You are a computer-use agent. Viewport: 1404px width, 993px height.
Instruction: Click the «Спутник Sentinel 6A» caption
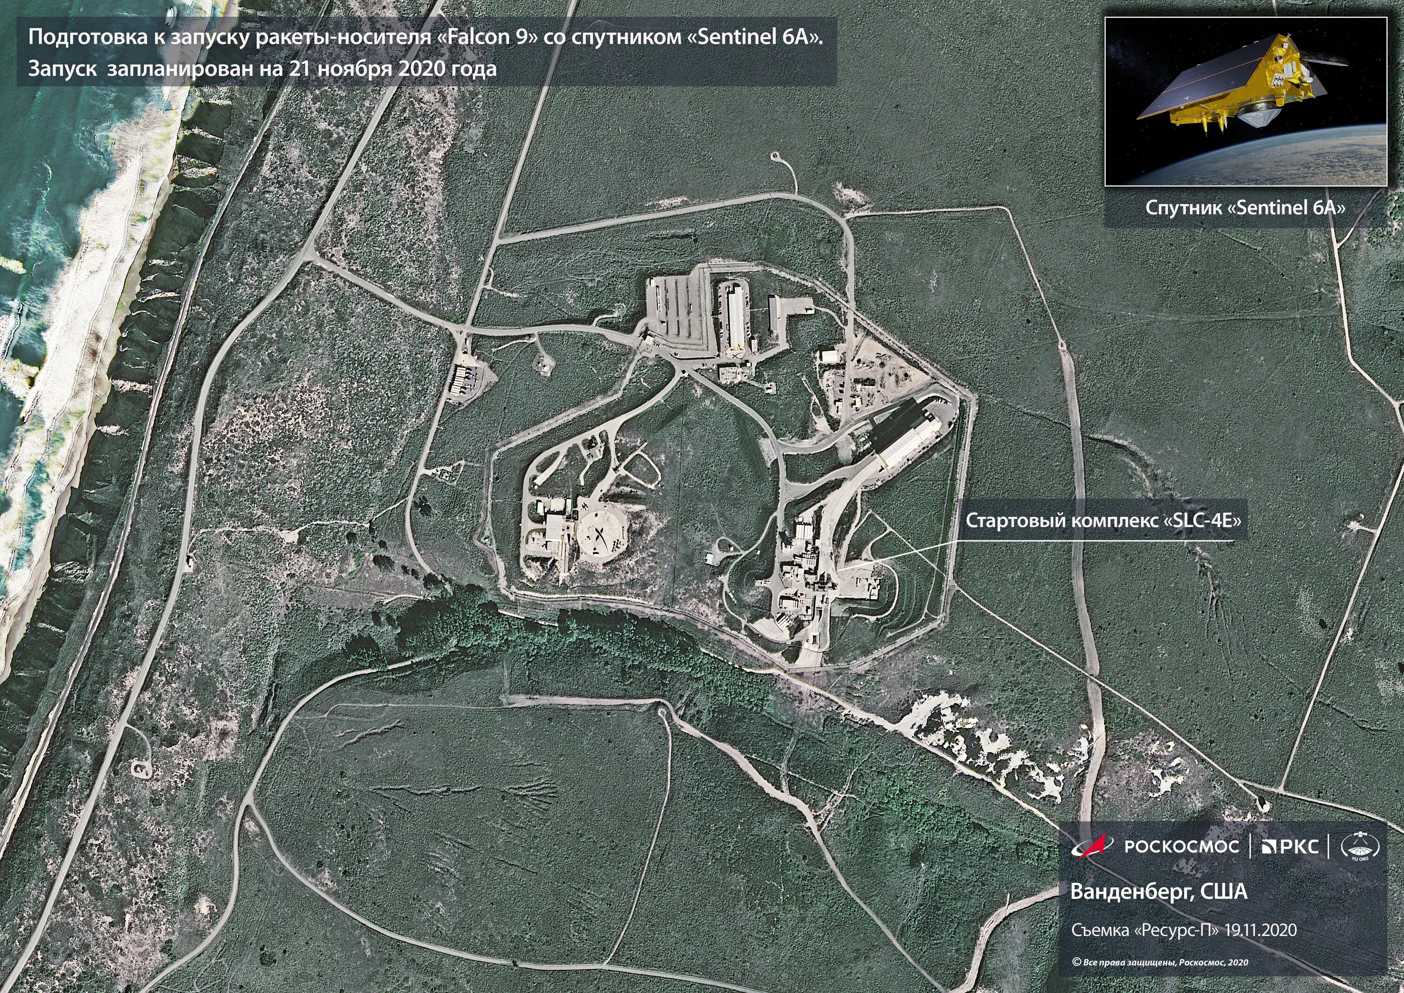1245,208
